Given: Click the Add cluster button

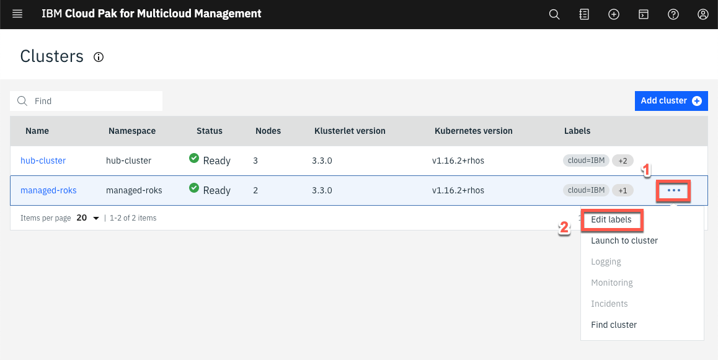Looking at the screenshot, I should coord(671,100).
